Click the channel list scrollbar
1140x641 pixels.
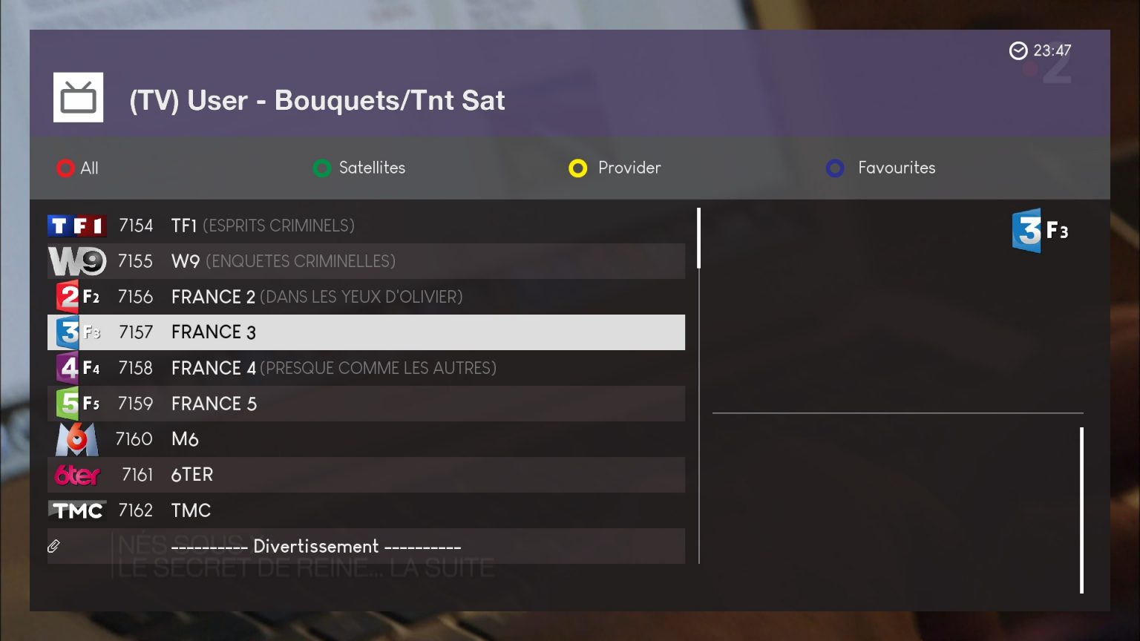tap(699, 386)
